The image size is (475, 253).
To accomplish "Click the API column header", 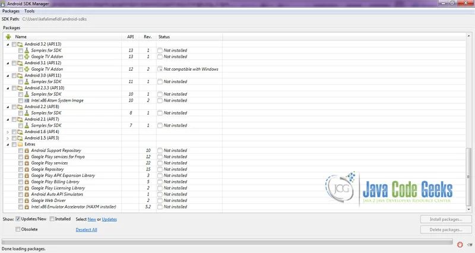I will point(130,37).
